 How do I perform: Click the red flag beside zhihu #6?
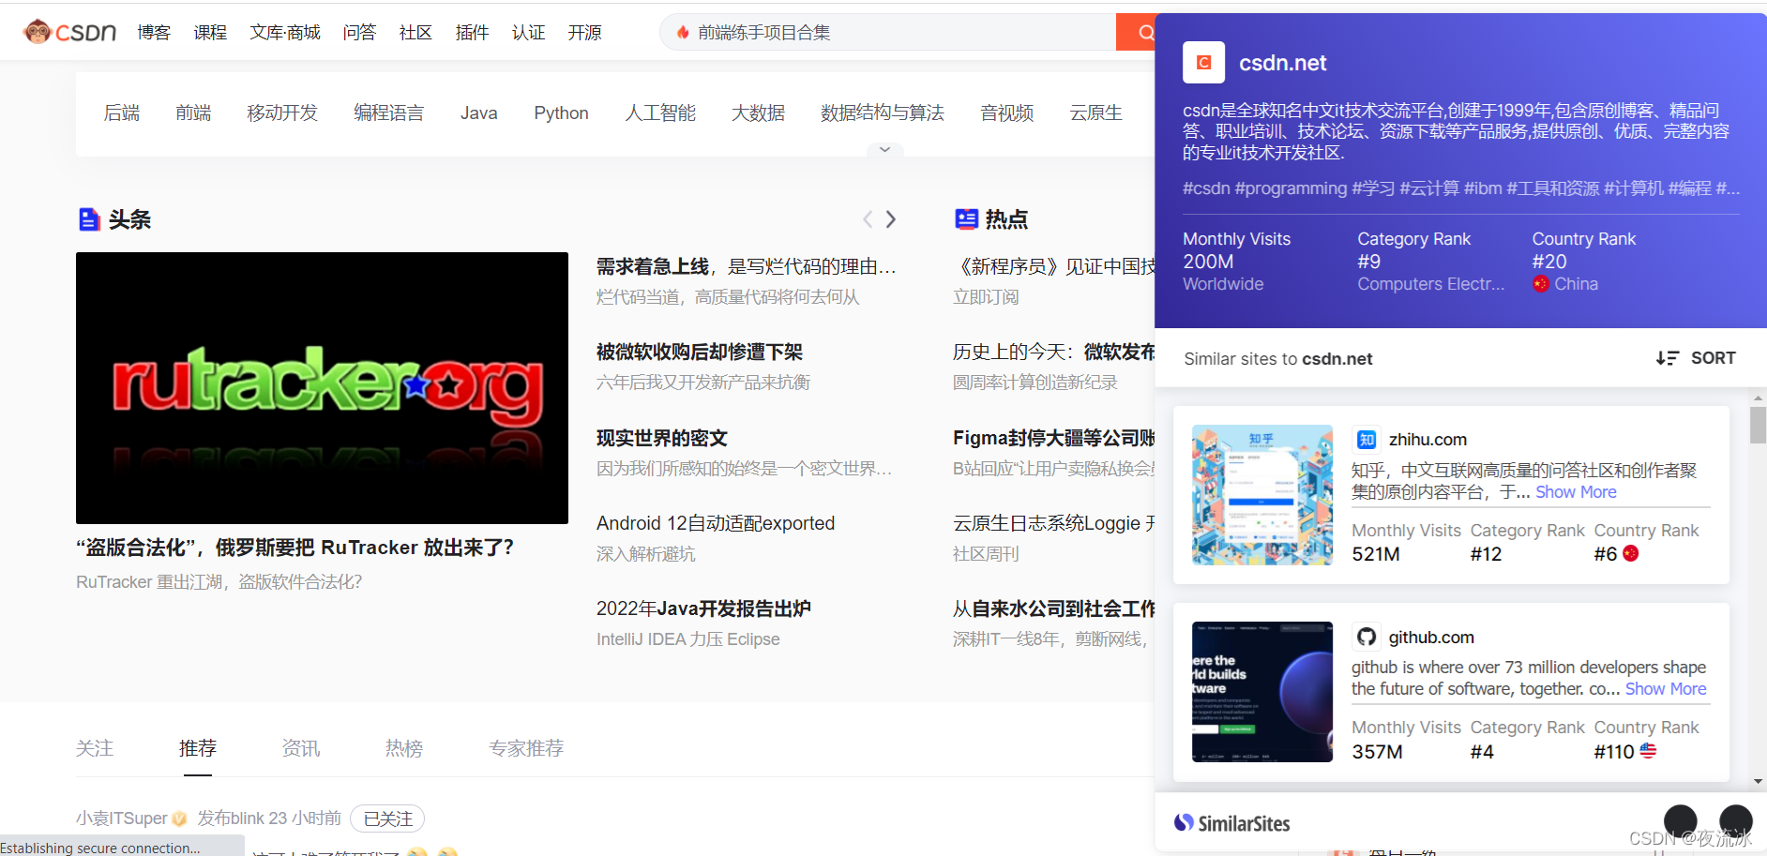click(1631, 553)
